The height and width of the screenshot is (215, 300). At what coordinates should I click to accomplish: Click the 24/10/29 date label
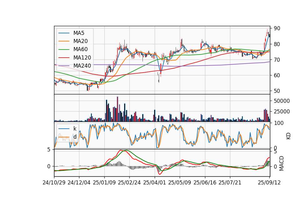click(54, 183)
